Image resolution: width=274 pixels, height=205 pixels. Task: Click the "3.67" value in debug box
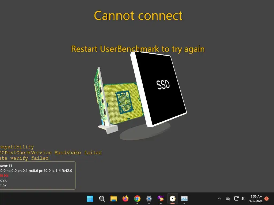[x=3, y=185]
